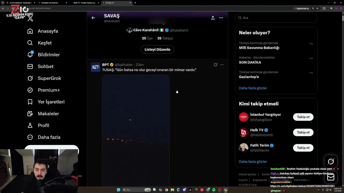The image size is (344, 193).
Task: Open Spotify from taskbar
Action: (x=214, y=190)
